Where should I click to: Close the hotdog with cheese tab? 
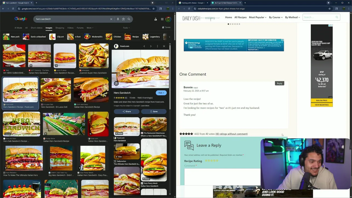[x=208, y=3]
